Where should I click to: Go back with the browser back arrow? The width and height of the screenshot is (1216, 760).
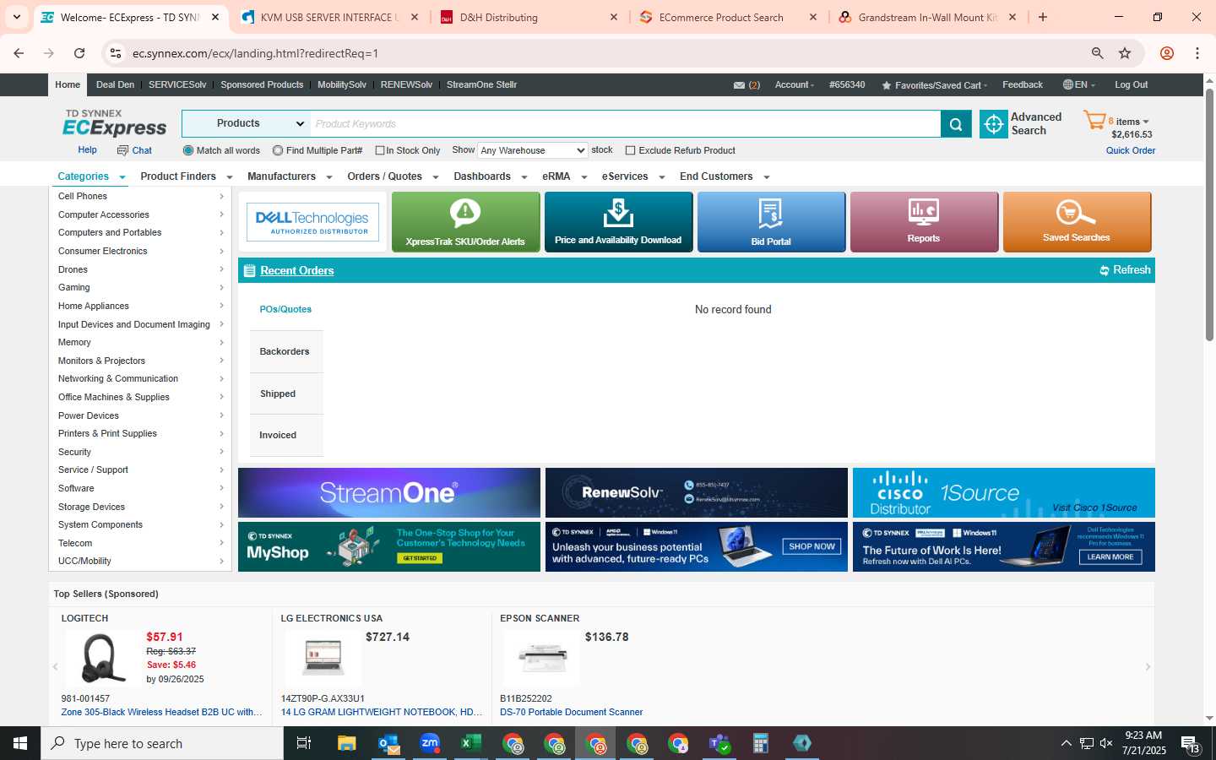point(19,53)
